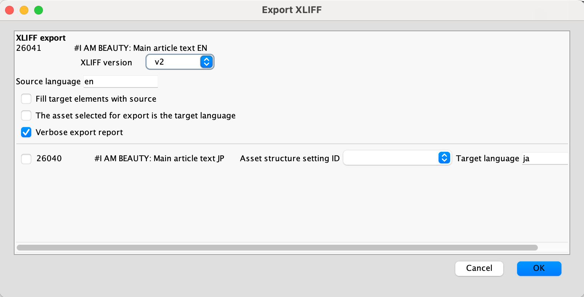This screenshot has width=584, height=297.
Task: Click the XLIFF export heading
Action: pyautogui.click(x=41, y=38)
